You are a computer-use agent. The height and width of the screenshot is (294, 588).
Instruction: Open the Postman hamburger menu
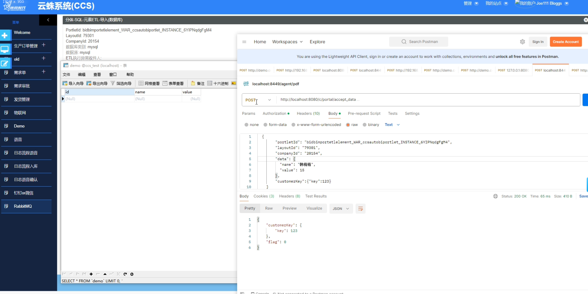tap(244, 42)
